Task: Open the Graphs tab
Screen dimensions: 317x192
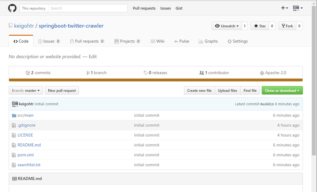Action: [208, 41]
